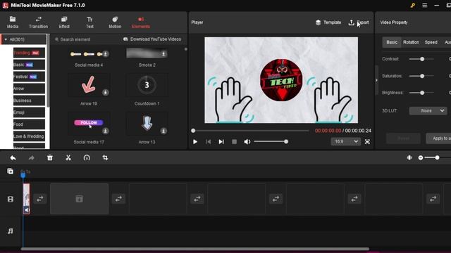Click the zoom-to-fit timeline icon
This screenshot has width=451, height=253.
[x=409, y=157]
